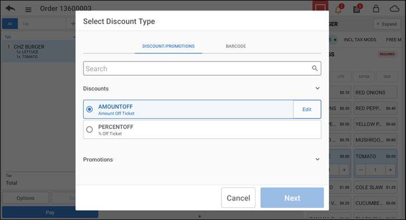Select the EXTRA modifier option
Image resolution: width=406 pixels, height=220 pixels.
[x=364, y=76]
